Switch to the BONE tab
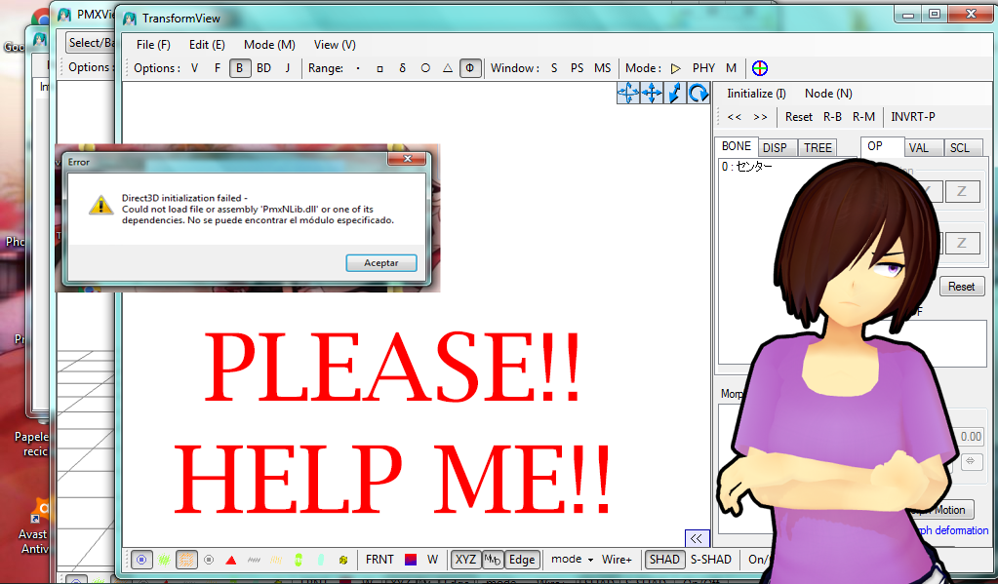The height and width of the screenshot is (584, 998). [737, 146]
